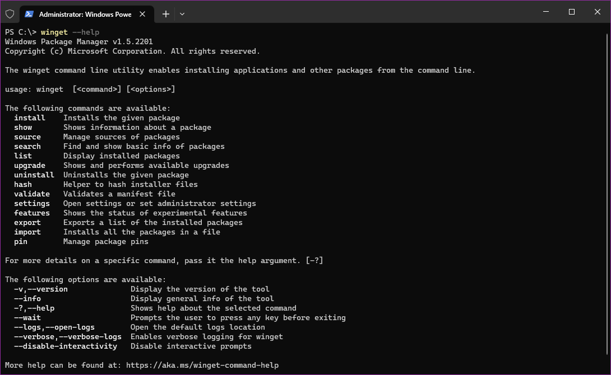
Task: Click 'Manage package pins' description
Action: tap(105, 242)
